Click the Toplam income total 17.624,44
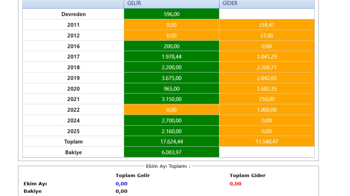This screenshot has height=196, width=350. (x=171, y=142)
